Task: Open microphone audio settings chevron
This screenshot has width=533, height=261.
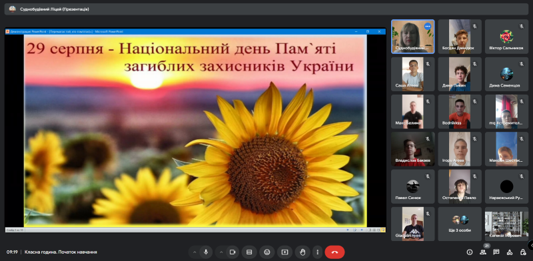Action: click(195, 252)
